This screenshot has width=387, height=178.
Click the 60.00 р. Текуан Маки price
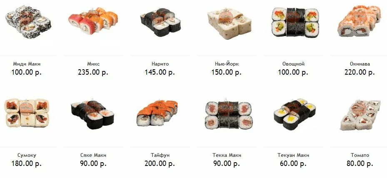pyautogui.click(x=293, y=163)
